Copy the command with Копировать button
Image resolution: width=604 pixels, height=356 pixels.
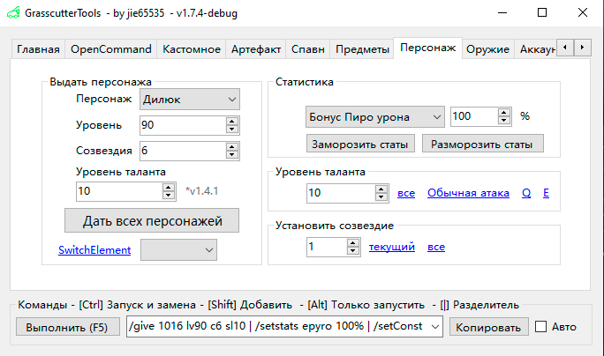(x=489, y=327)
